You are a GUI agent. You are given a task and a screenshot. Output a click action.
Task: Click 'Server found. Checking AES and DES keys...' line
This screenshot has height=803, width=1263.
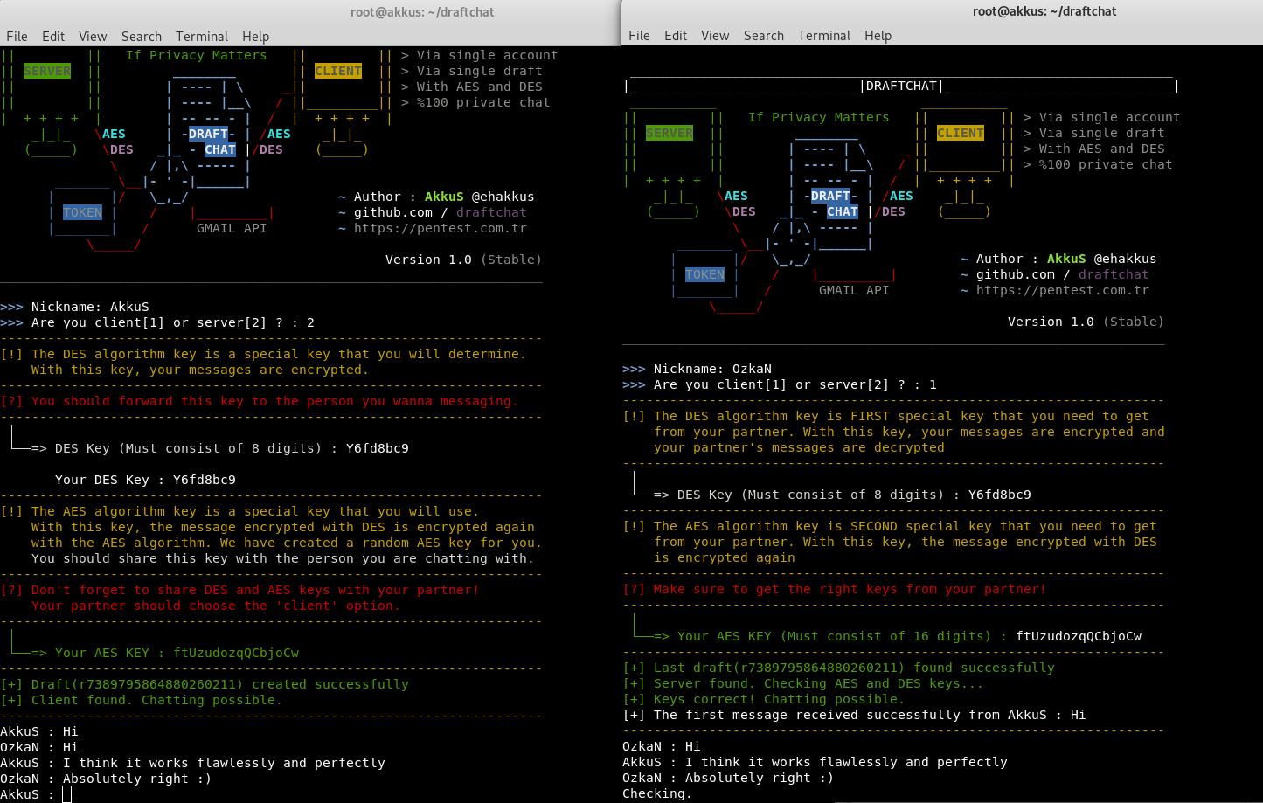819,683
